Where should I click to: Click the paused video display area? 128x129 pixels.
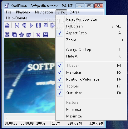(x=30, y=76)
